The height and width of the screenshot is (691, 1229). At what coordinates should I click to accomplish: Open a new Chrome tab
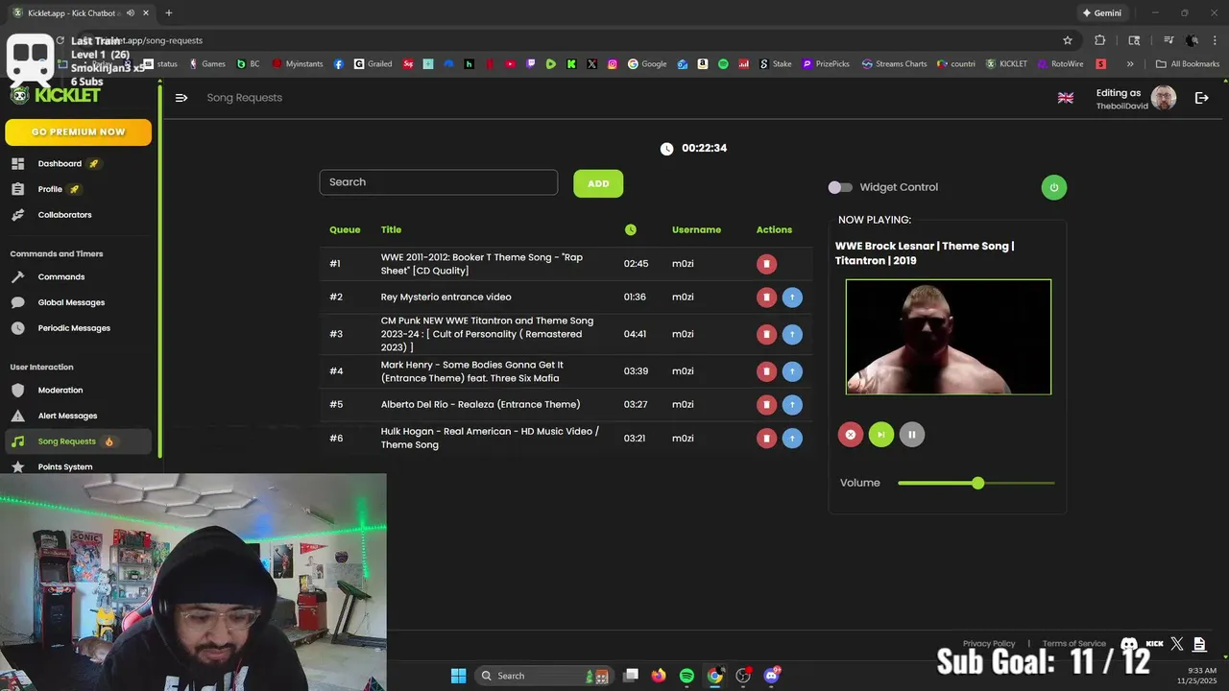(x=168, y=13)
